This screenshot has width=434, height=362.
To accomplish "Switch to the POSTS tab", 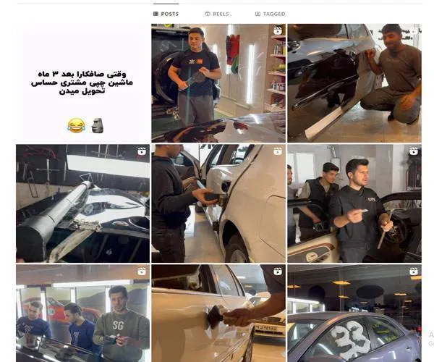I will click(x=166, y=14).
